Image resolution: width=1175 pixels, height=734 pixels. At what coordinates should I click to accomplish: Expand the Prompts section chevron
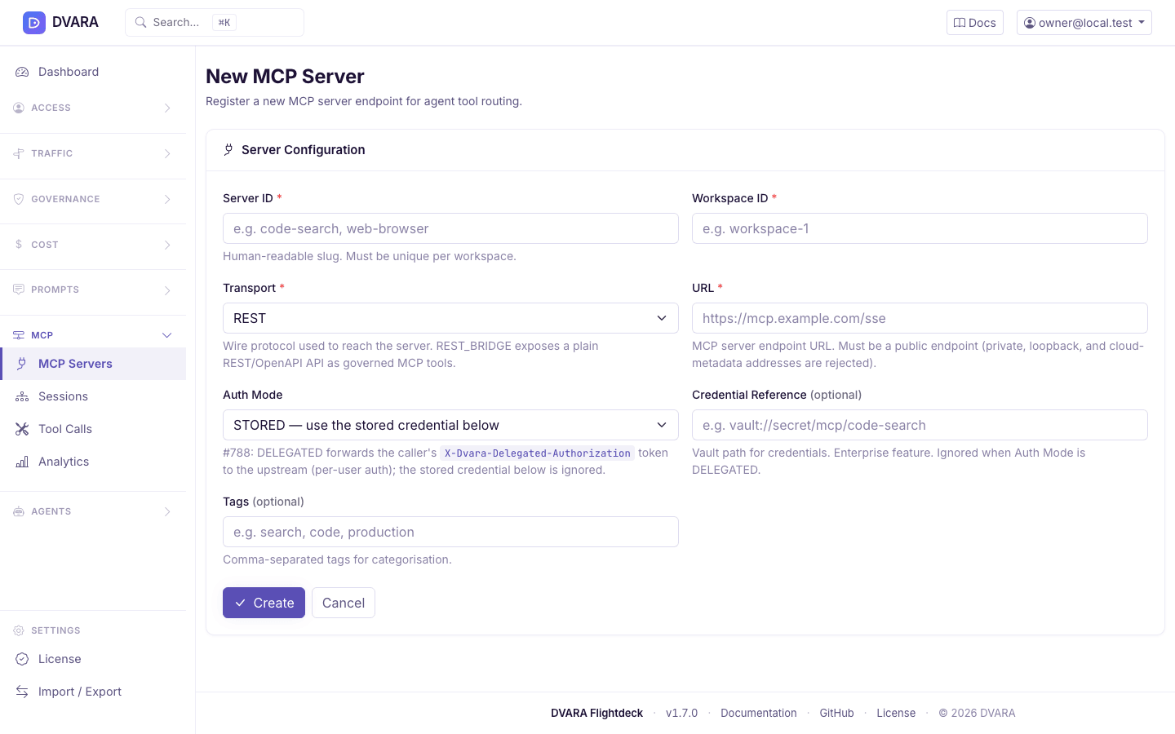tap(167, 290)
